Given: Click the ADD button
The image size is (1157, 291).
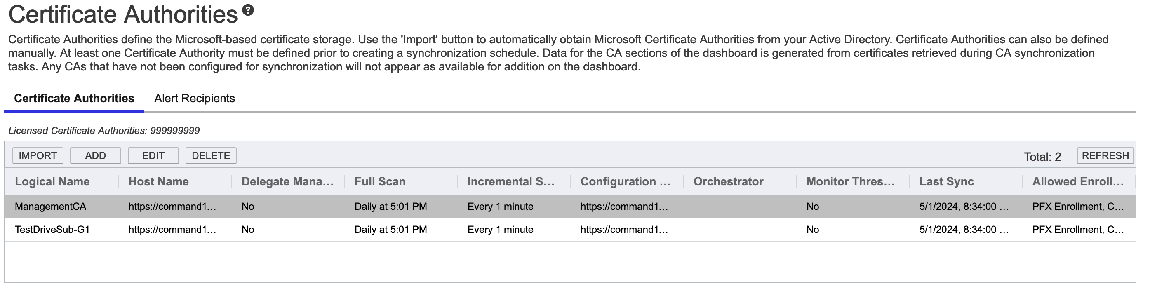Looking at the screenshot, I should pos(95,156).
